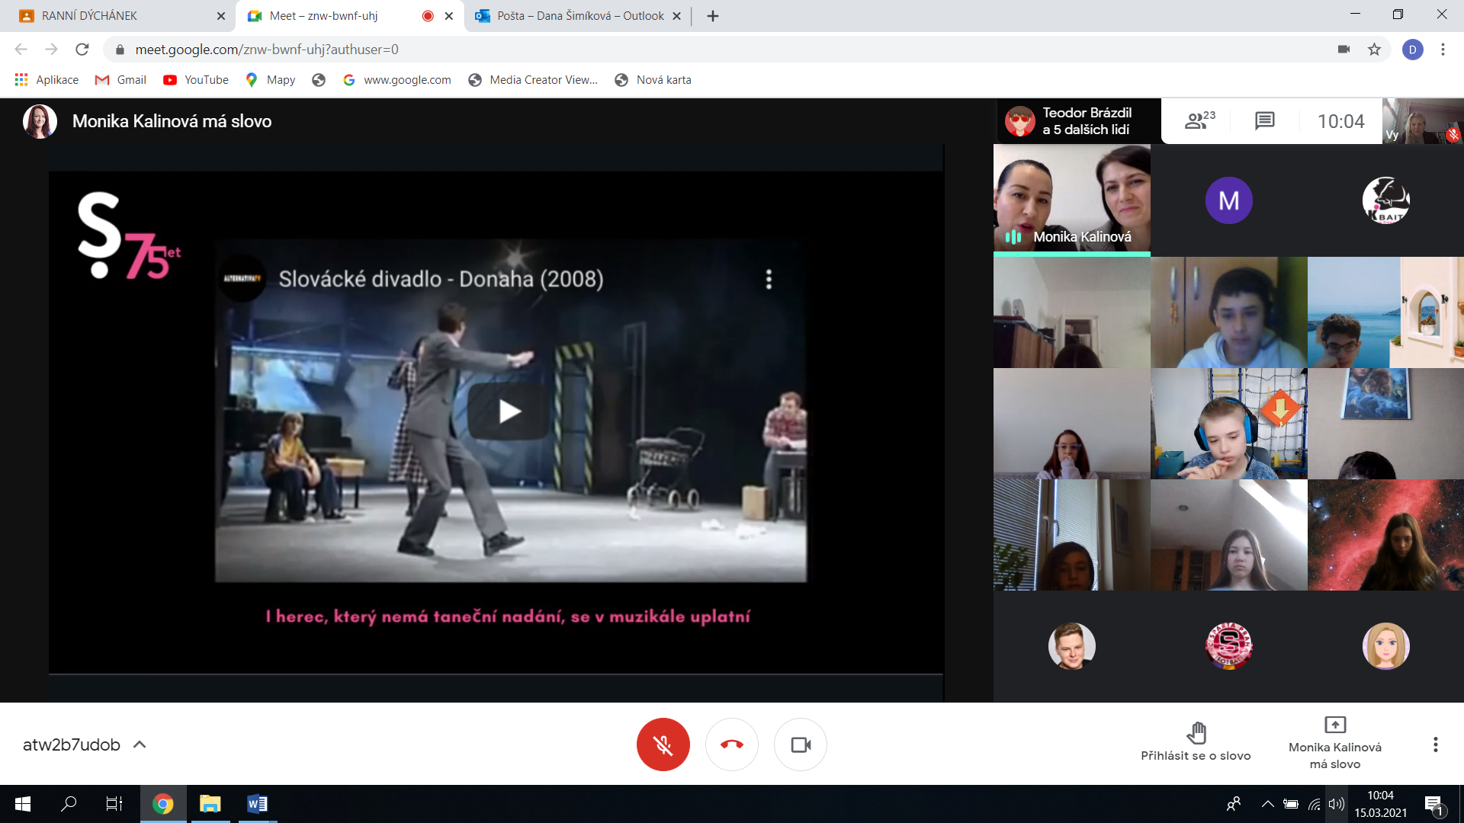Click your own video preview thumbnail

(1423, 120)
